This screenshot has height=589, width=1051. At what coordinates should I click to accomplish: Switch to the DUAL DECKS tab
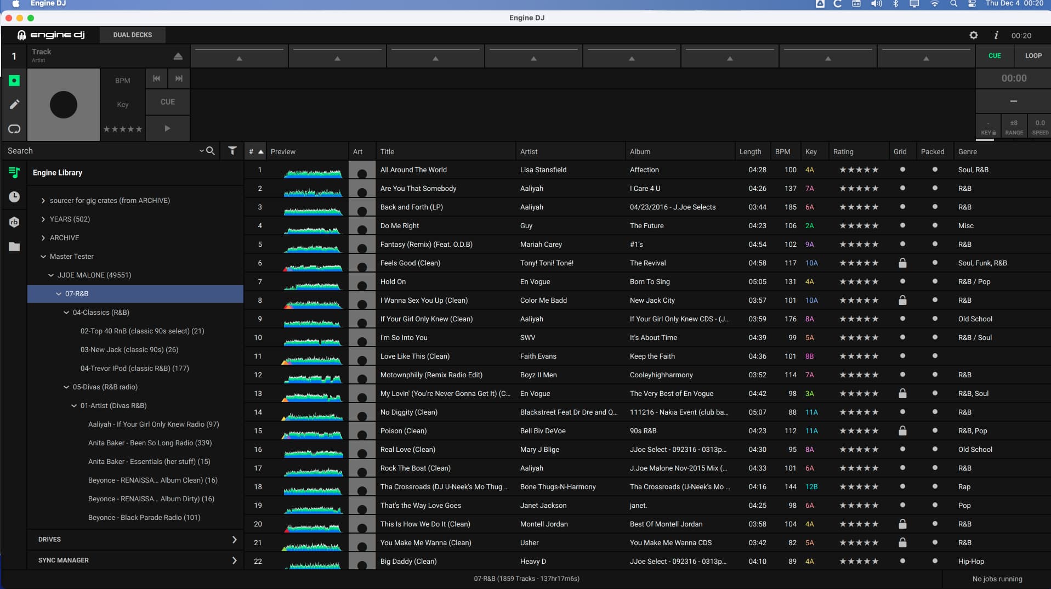pyautogui.click(x=132, y=35)
